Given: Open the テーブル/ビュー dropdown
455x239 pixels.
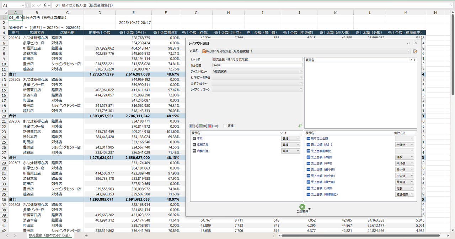Looking at the screenshot, I should pyautogui.click(x=257, y=71).
